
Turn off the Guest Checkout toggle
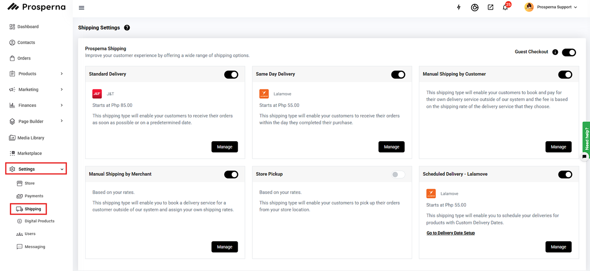coord(569,52)
